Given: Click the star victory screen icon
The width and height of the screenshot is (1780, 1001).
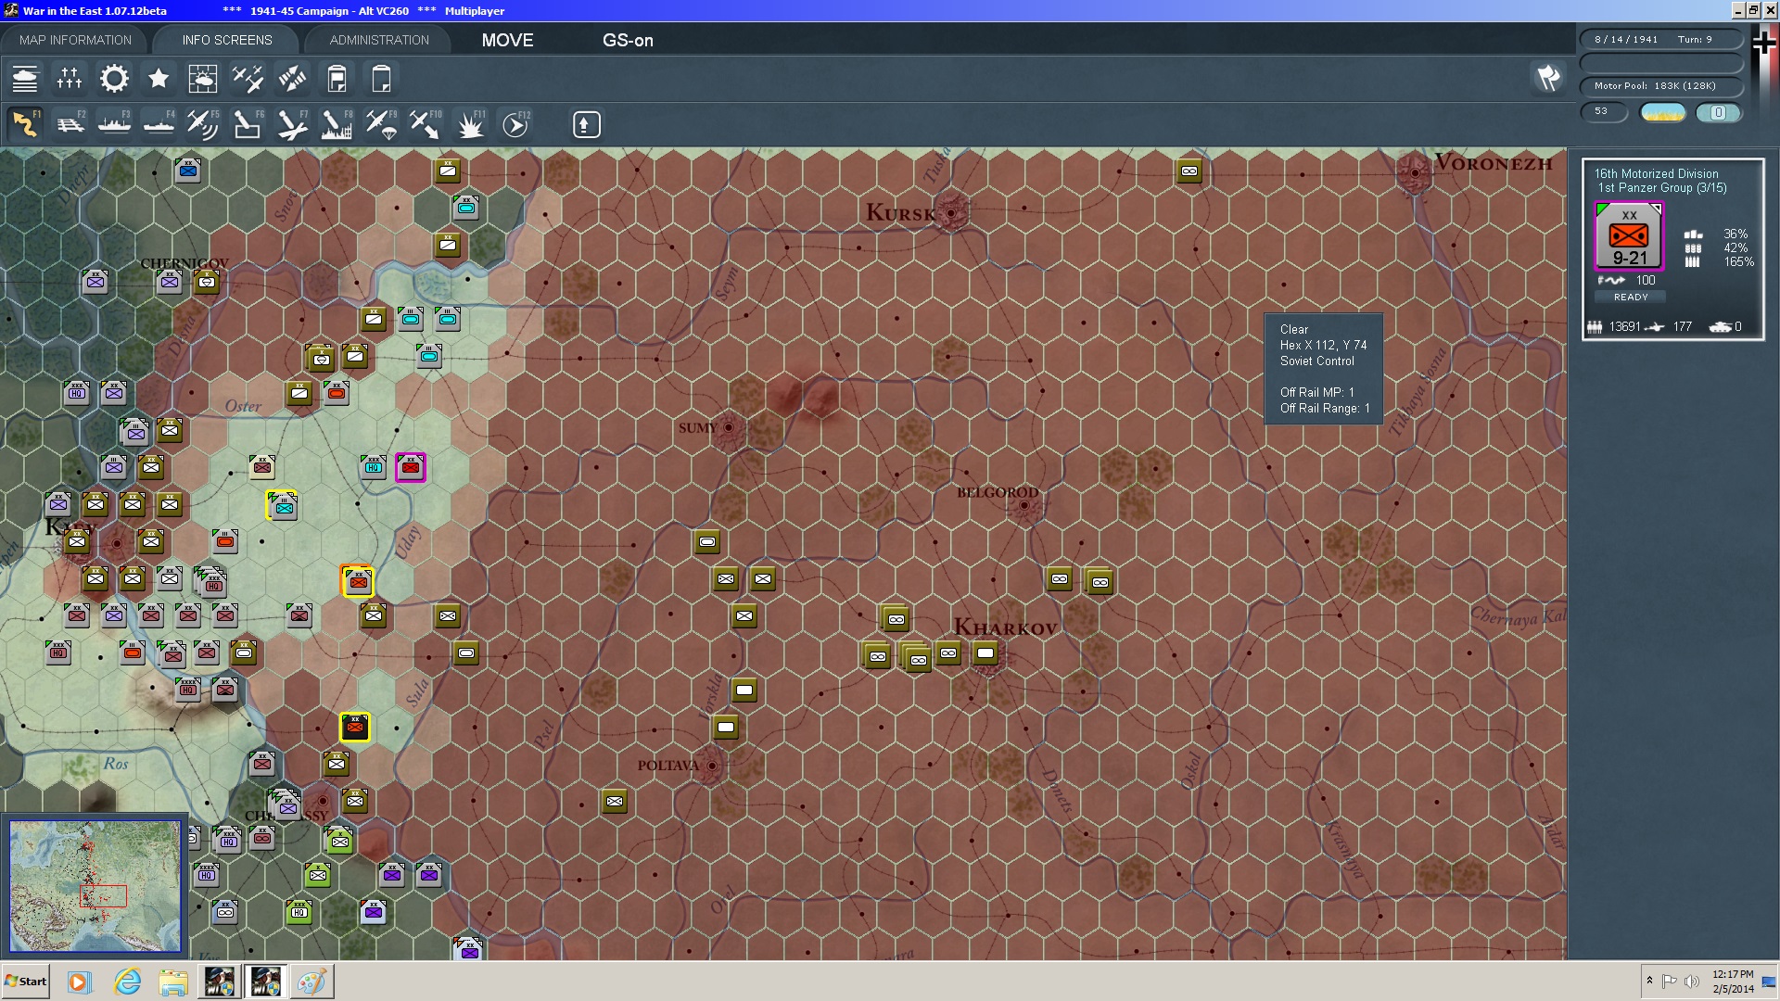Looking at the screenshot, I should 159,79.
